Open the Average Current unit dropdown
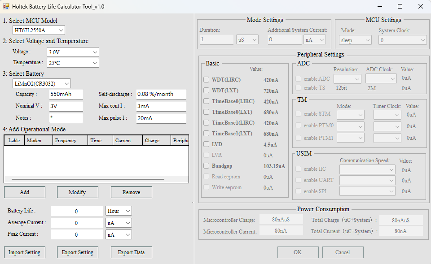 pyautogui.click(x=119, y=223)
